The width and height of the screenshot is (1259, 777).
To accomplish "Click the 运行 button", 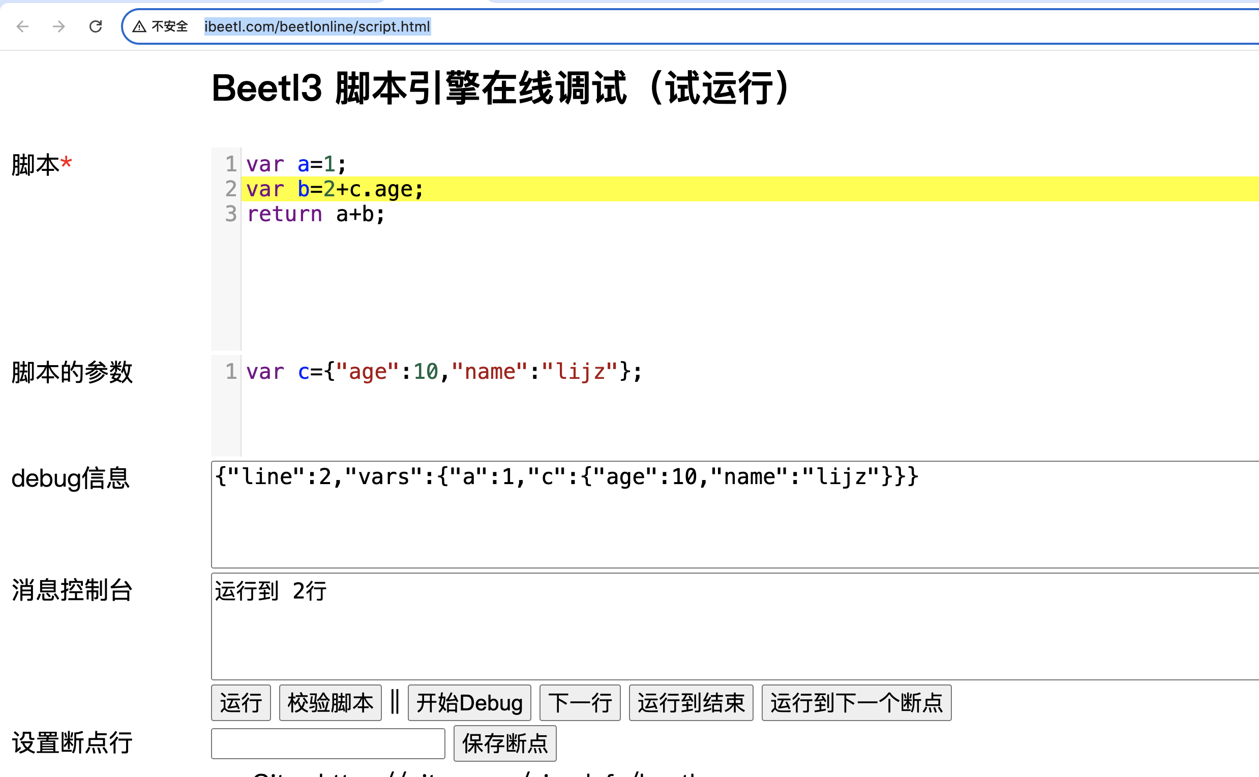I will (241, 702).
